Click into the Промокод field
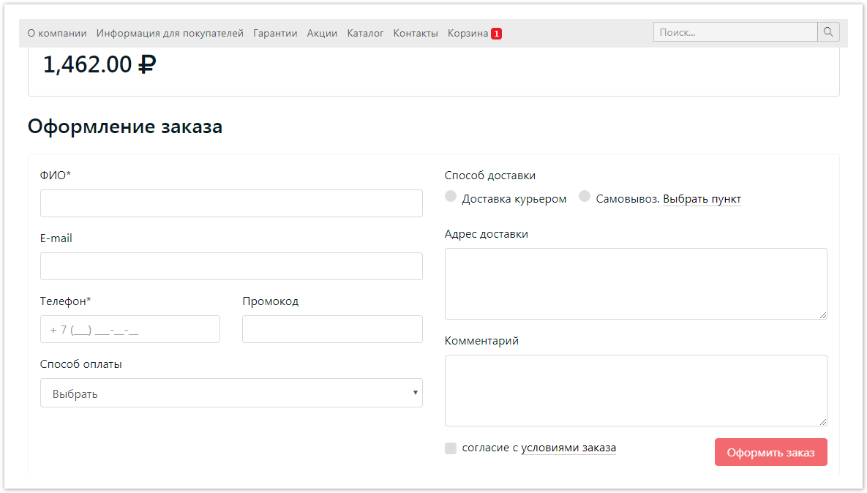 pos(332,329)
